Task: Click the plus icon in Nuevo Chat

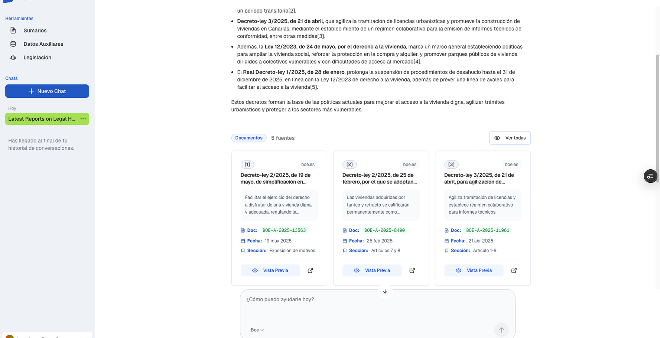Action: [32, 91]
